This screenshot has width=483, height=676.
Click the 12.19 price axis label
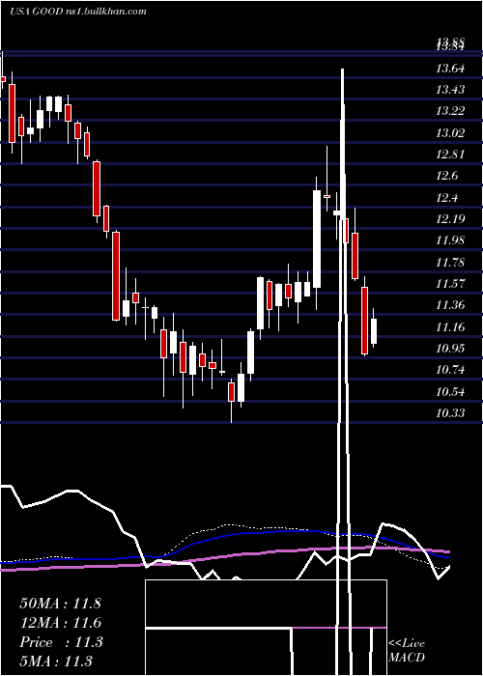pos(450,219)
